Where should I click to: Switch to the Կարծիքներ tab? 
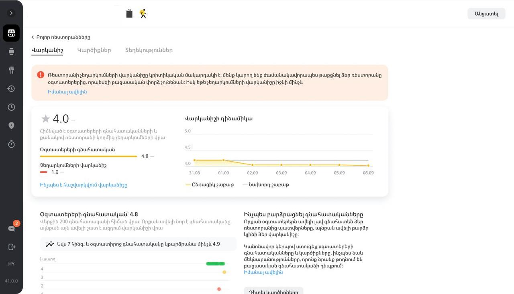click(x=94, y=50)
